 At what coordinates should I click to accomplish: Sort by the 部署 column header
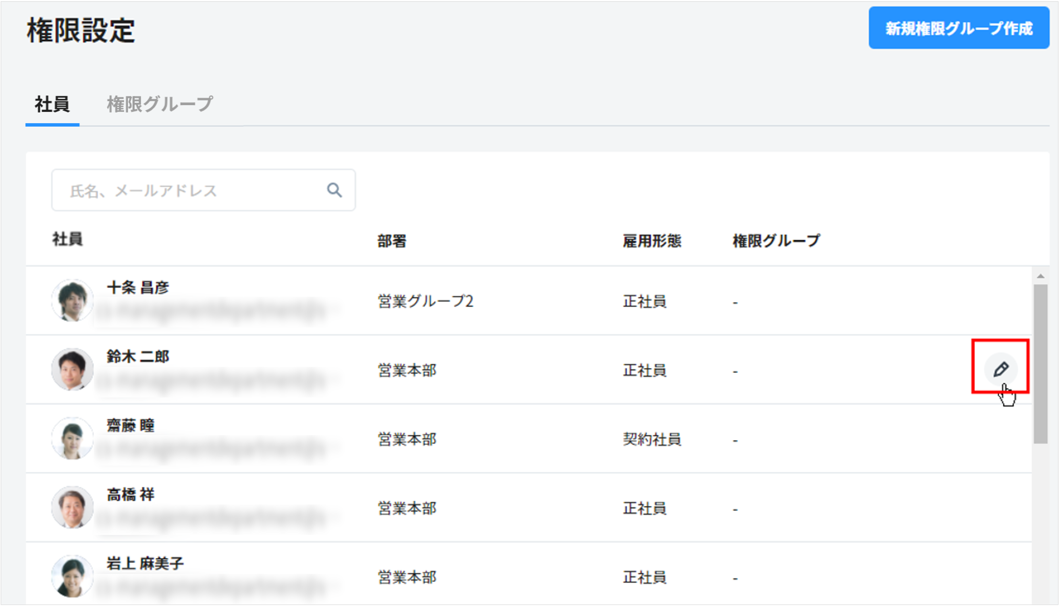pos(391,240)
